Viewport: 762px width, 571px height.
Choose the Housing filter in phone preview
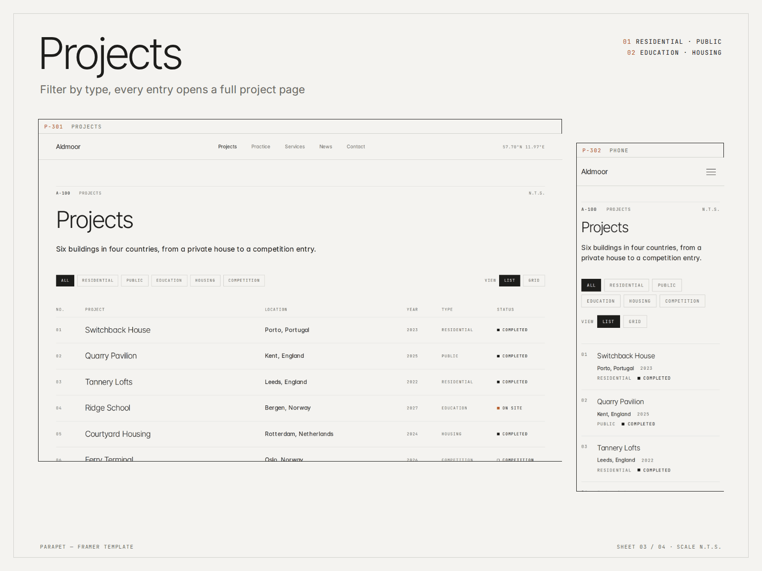tap(640, 301)
